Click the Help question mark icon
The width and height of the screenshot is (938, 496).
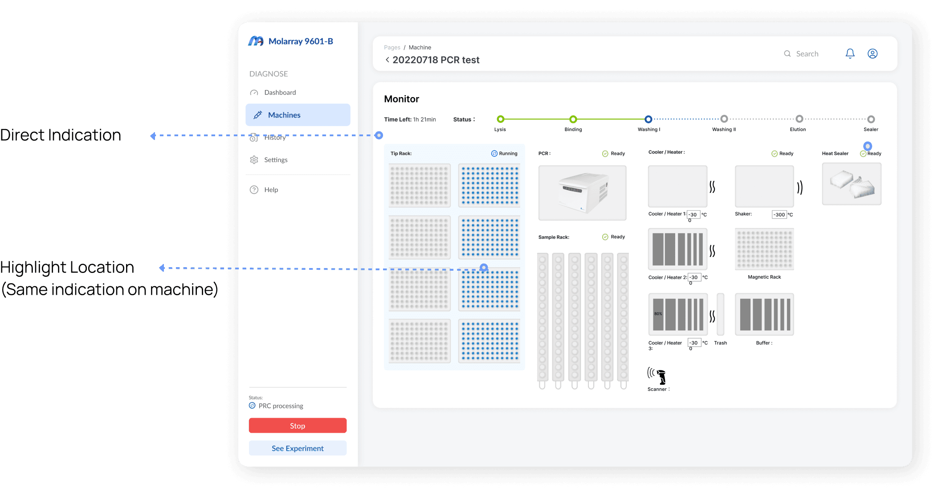point(254,190)
